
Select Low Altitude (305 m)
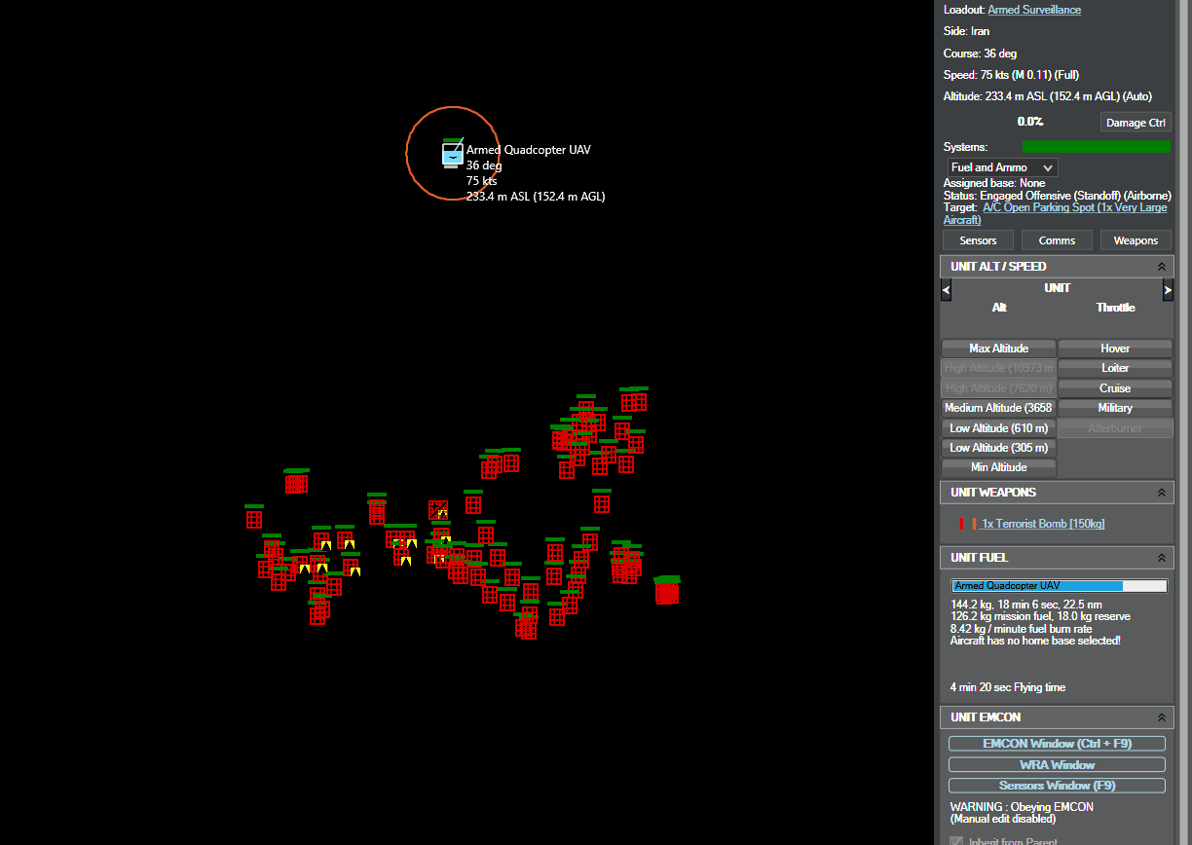[x=998, y=448]
